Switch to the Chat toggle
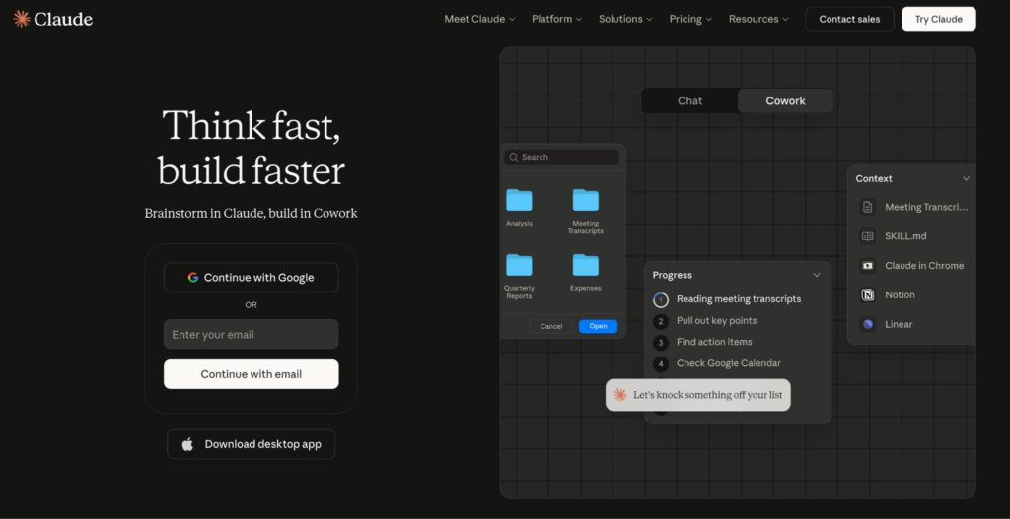The height and width of the screenshot is (519, 1010). [x=689, y=100]
